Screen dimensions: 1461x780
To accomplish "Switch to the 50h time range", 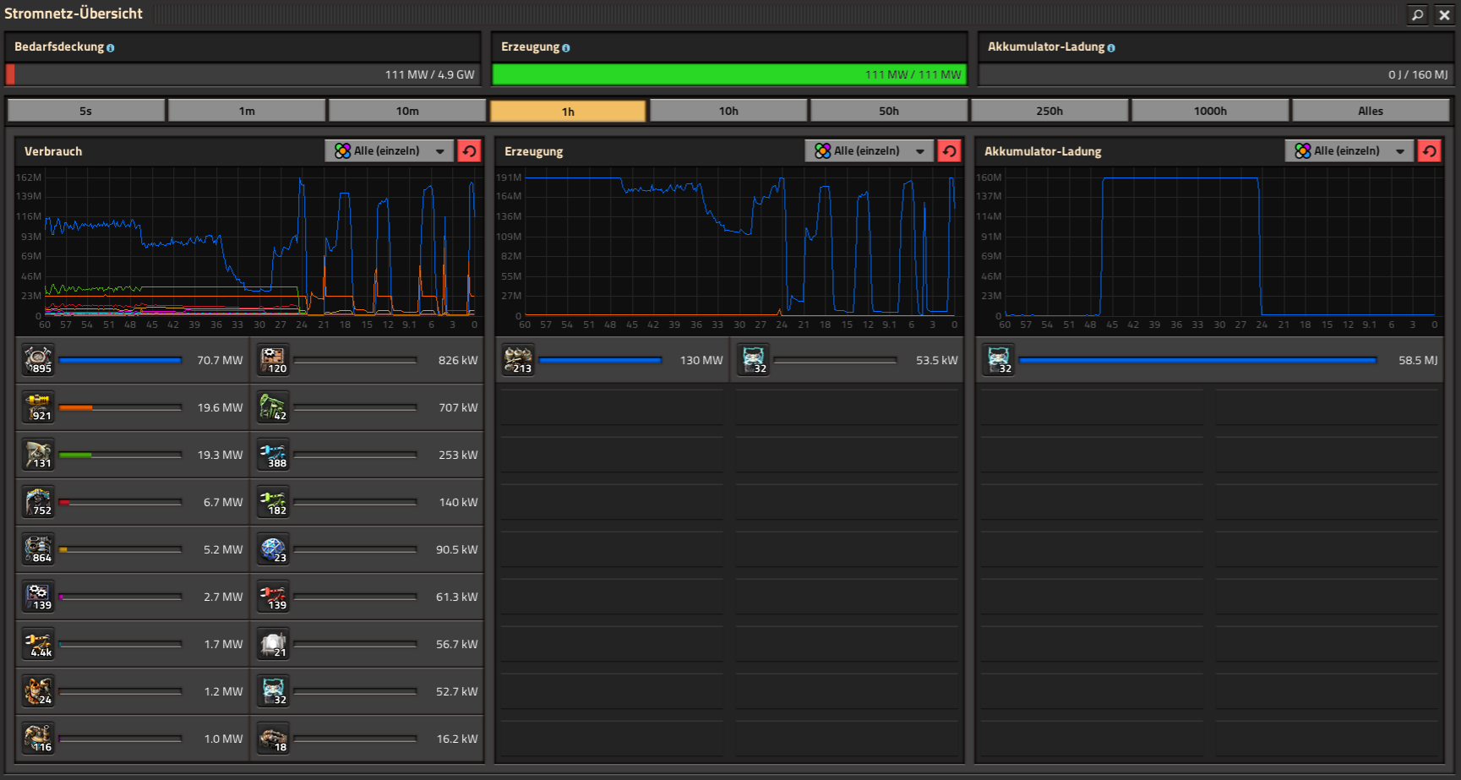I will pos(889,111).
